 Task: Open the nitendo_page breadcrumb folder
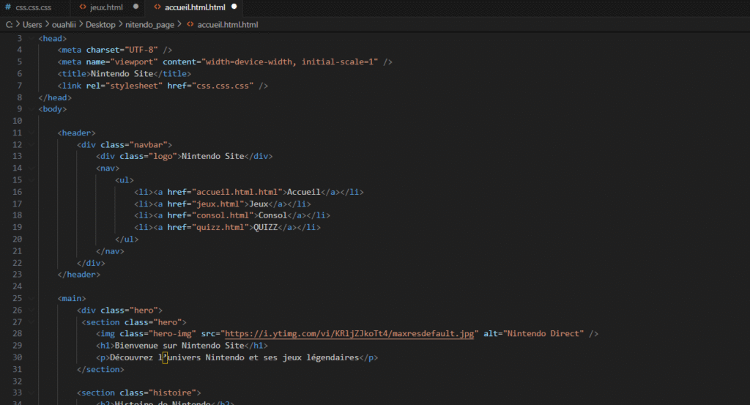(x=150, y=24)
